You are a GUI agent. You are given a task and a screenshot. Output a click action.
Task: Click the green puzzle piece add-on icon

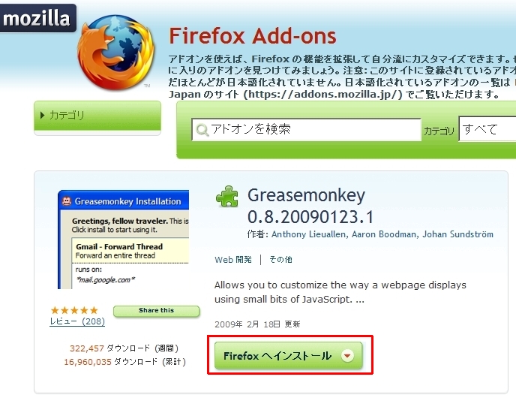pos(227,197)
